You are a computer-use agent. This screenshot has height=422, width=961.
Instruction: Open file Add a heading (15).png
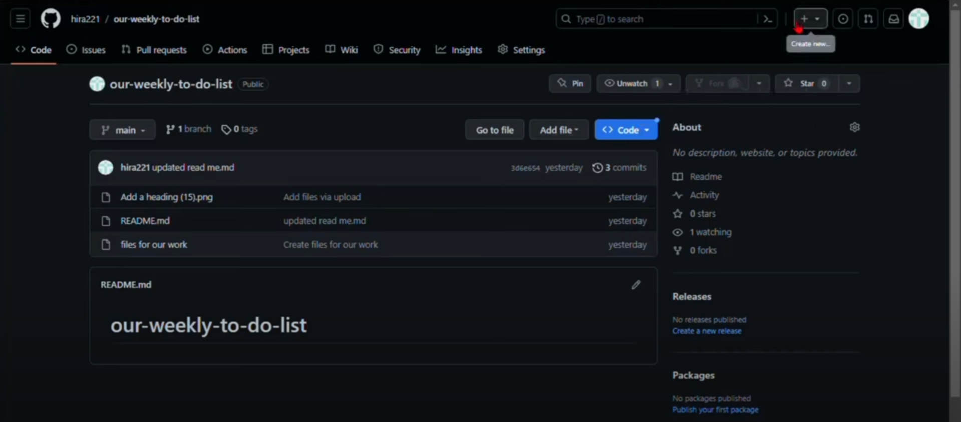167,197
